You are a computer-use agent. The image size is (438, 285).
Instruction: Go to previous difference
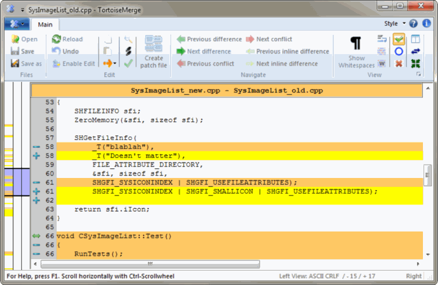(x=208, y=39)
